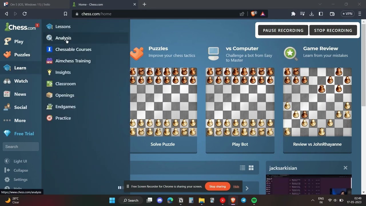Open Puzzles sidebar icon

(7, 55)
